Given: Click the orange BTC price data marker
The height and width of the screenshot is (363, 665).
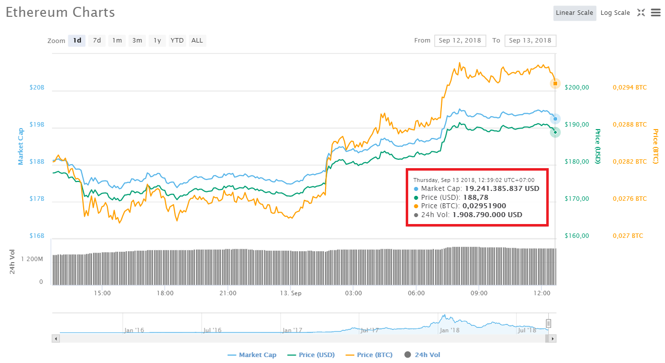Looking at the screenshot, I should (x=555, y=84).
